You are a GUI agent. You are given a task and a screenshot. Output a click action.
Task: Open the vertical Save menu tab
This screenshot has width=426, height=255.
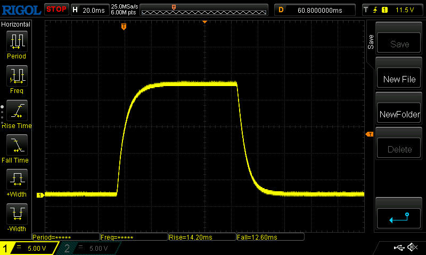tap(371, 42)
